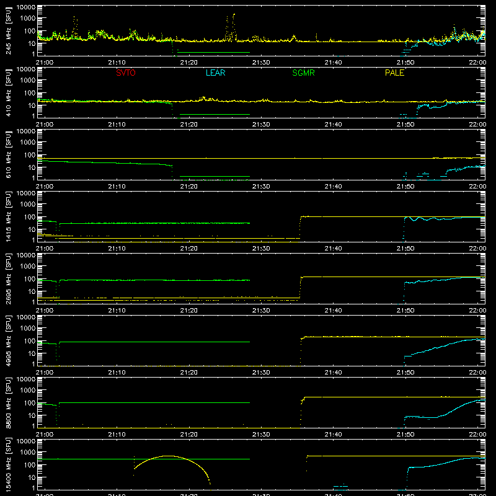Screen dimensions: 496x496
Task: Click the 1000 y-axis label of 410 MHz panel
Action: tap(27, 81)
